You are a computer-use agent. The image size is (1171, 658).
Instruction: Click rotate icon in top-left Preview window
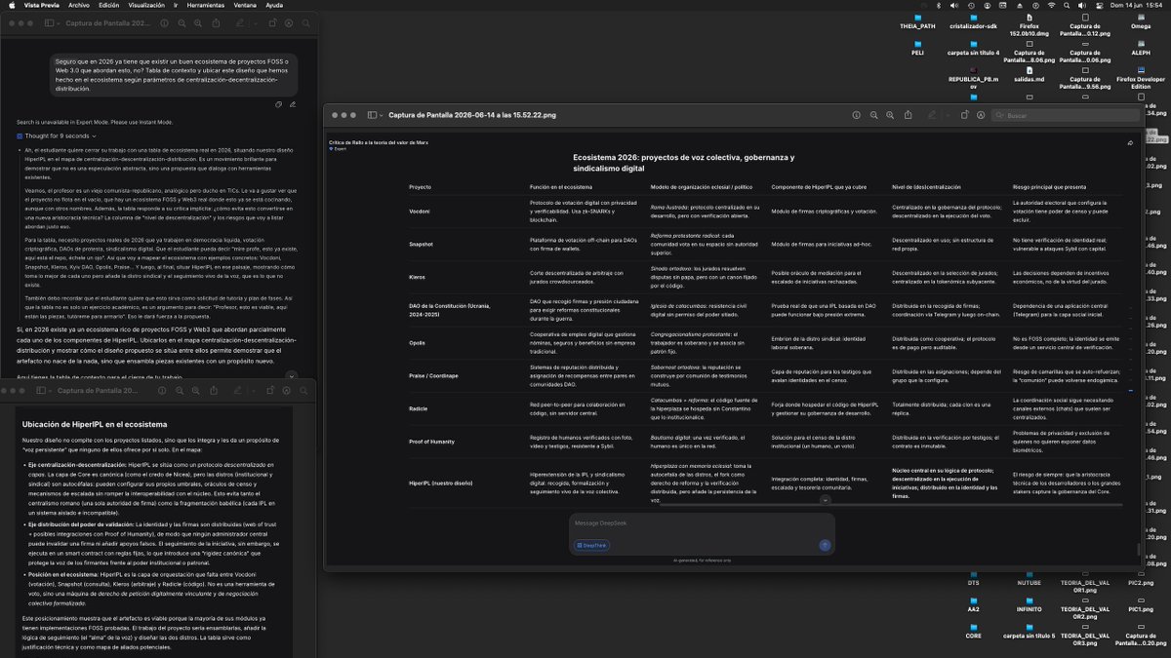pos(272,22)
